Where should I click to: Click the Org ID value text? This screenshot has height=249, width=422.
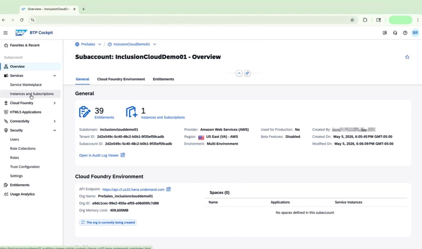click(x=125, y=203)
